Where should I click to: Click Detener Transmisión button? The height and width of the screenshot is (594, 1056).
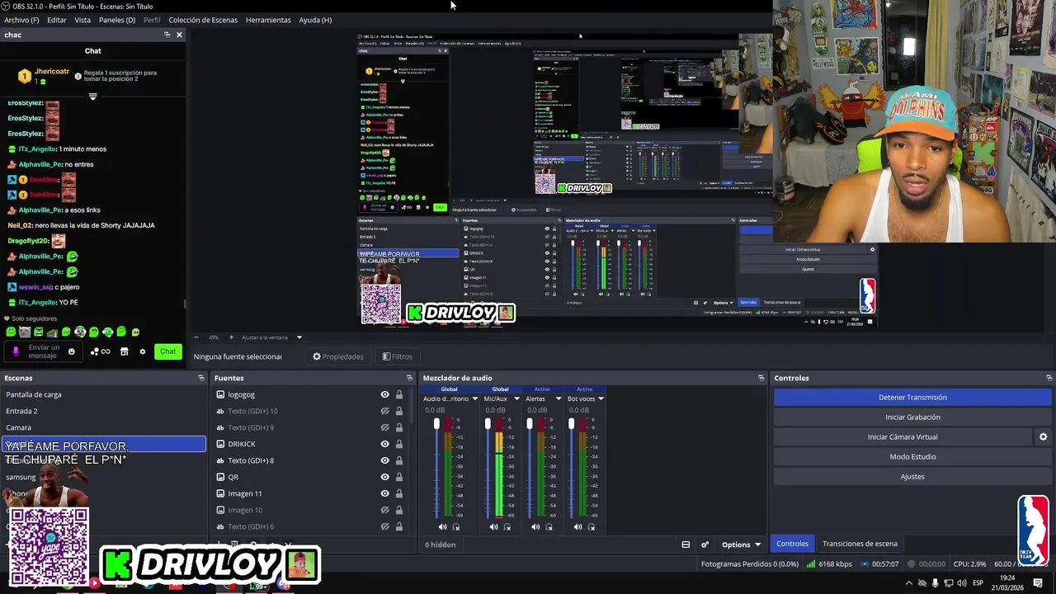pyautogui.click(x=912, y=398)
